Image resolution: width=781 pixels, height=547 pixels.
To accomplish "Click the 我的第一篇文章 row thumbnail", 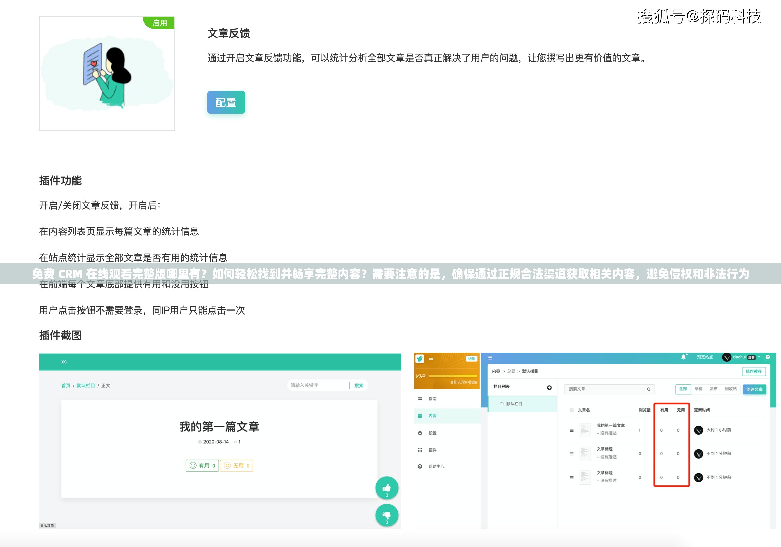I will pos(585,430).
